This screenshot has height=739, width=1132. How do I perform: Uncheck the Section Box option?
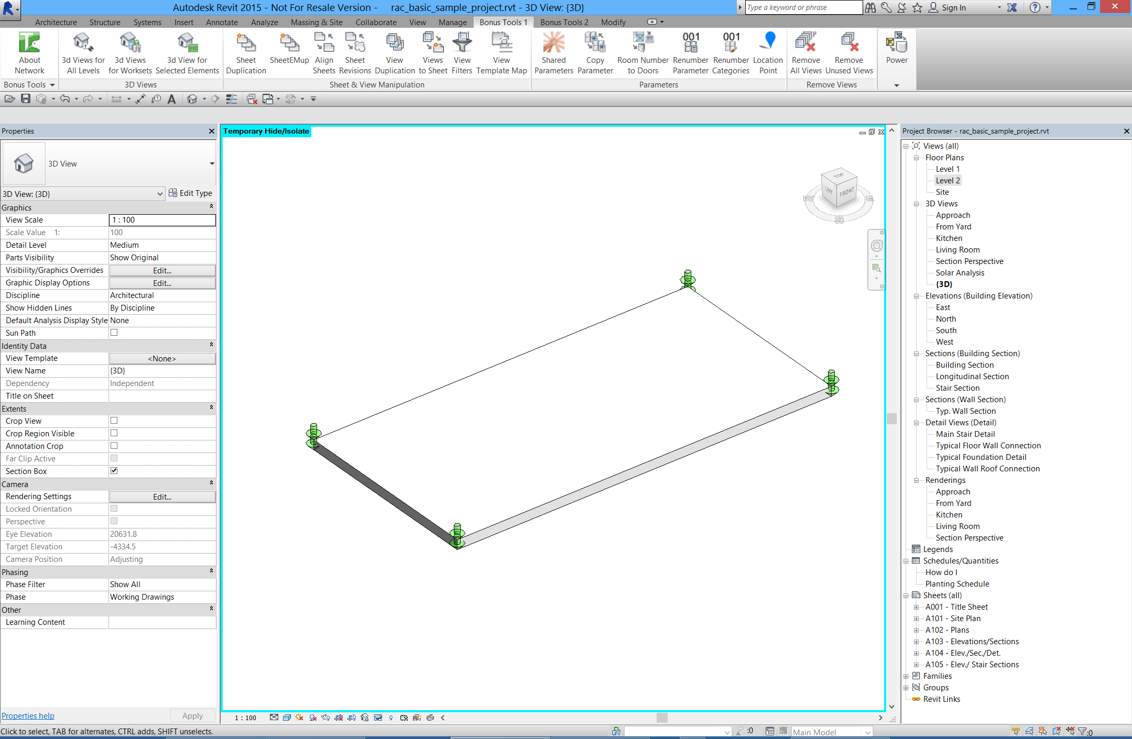(114, 470)
